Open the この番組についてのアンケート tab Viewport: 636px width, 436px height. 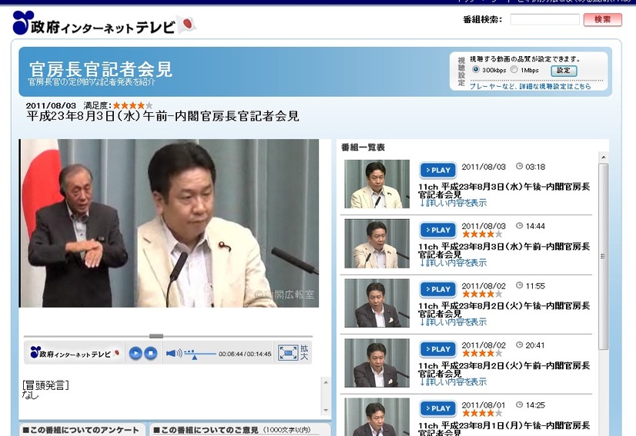tap(81, 430)
